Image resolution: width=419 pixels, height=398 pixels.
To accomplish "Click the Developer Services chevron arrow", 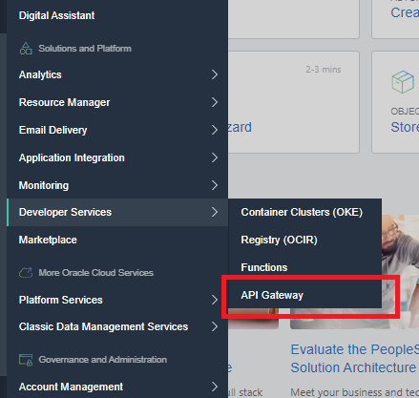I will click(215, 212).
